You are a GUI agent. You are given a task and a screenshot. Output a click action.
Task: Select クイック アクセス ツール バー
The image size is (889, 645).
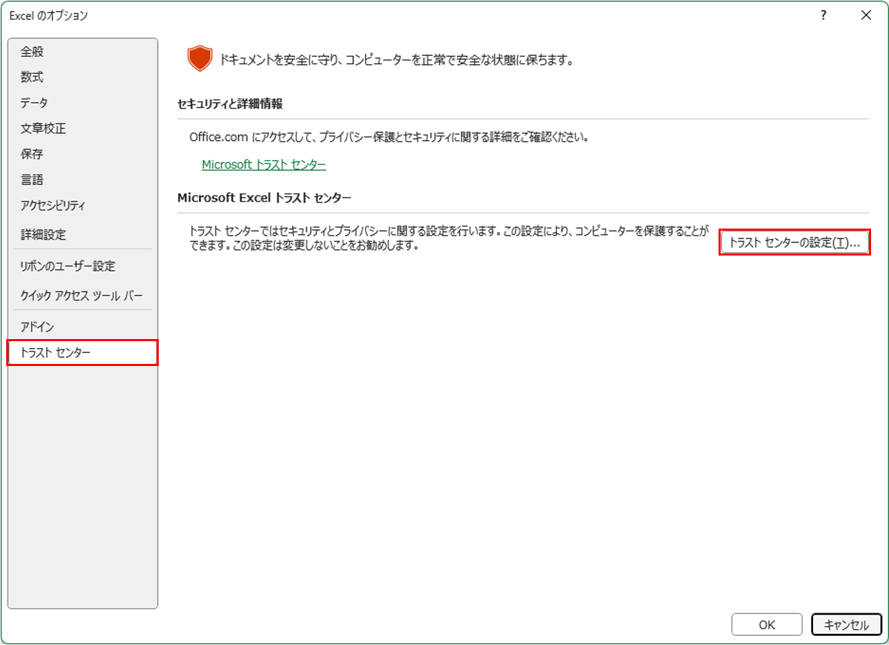pyautogui.click(x=83, y=296)
